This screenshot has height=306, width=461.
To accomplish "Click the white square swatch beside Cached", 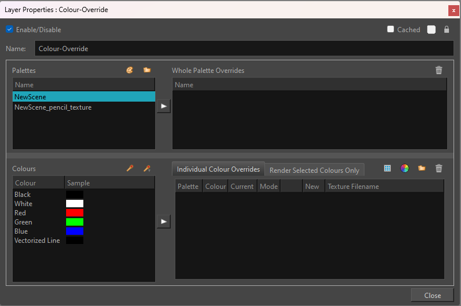I will click(431, 30).
